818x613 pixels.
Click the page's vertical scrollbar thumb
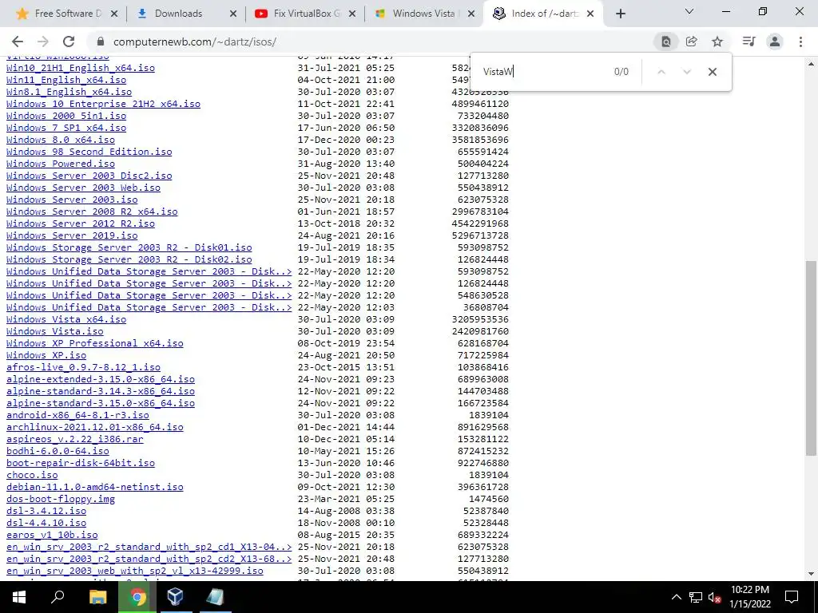click(x=811, y=358)
